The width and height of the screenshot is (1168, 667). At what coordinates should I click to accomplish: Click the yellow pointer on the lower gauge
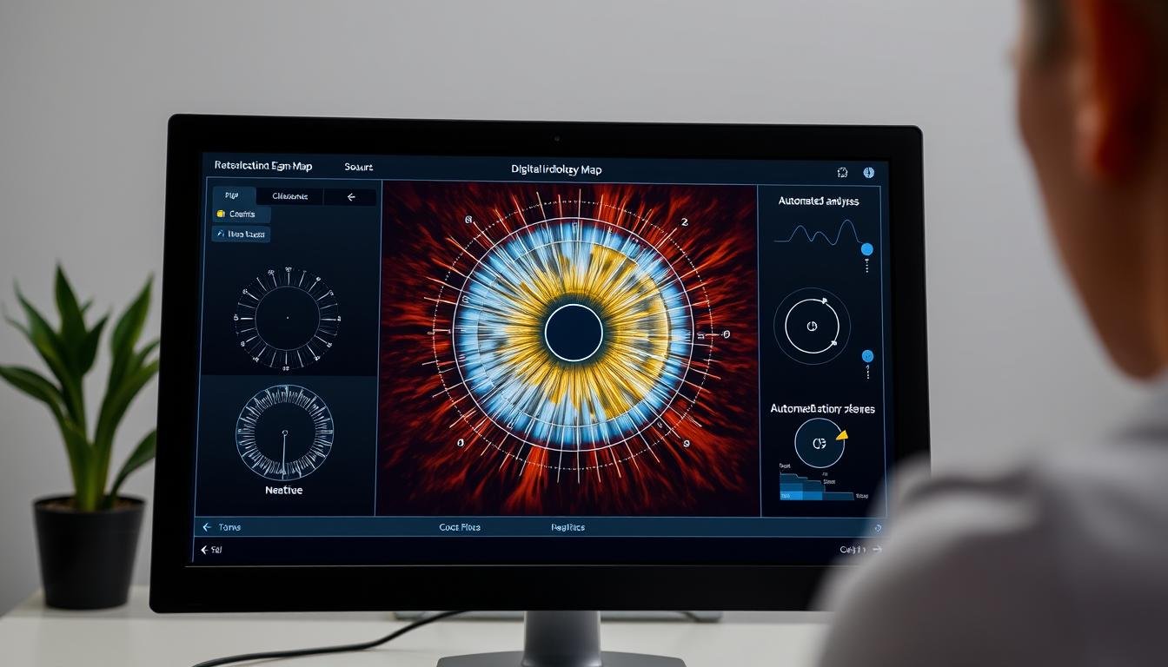[x=840, y=436]
